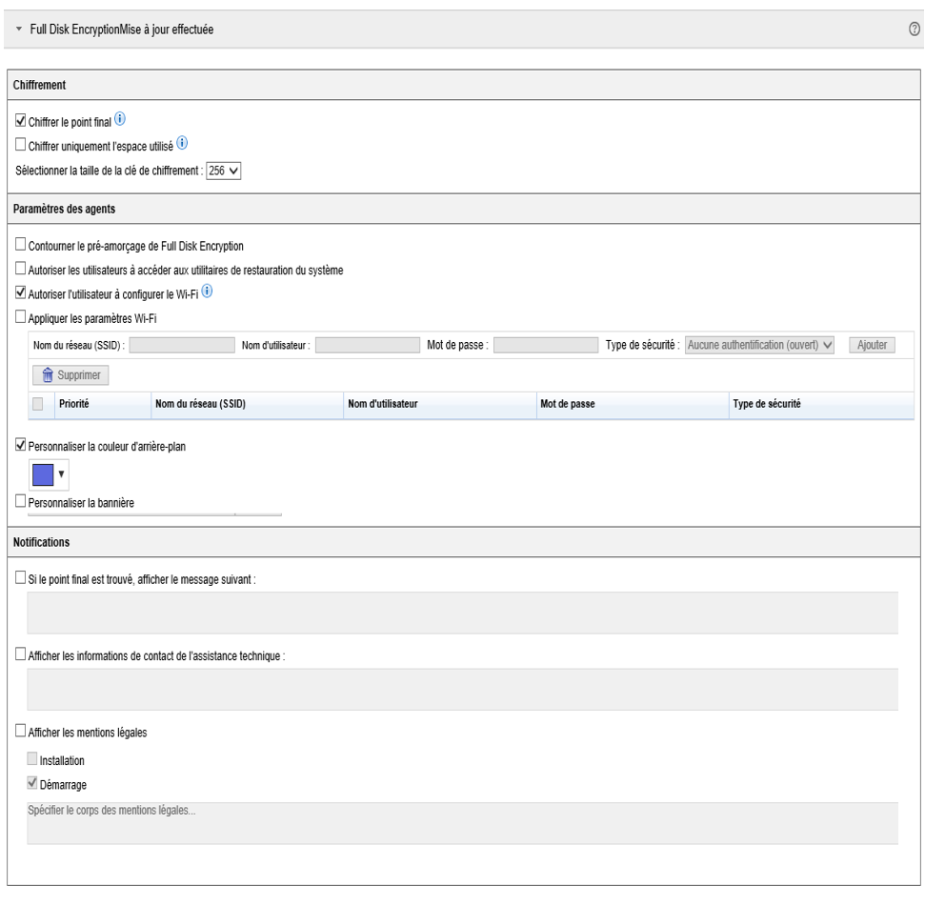Enable Personnaliser la bannière option

tap(22, 500)
